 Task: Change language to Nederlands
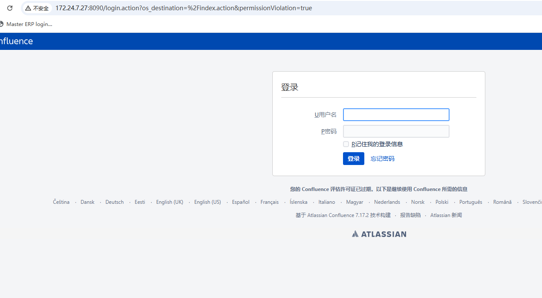(x=387, y=202)
